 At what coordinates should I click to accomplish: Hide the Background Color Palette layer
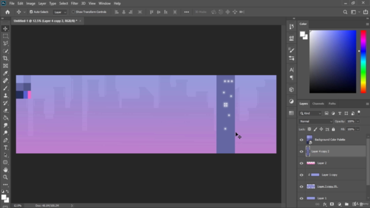[x=301, y=140]
